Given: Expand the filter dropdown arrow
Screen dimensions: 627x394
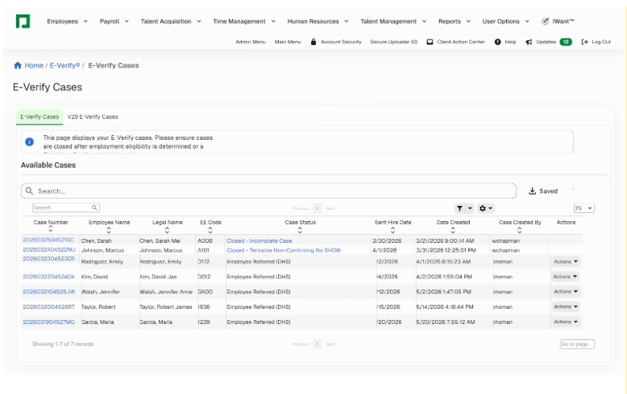Looking at the screenshot, I should (470, 208).
